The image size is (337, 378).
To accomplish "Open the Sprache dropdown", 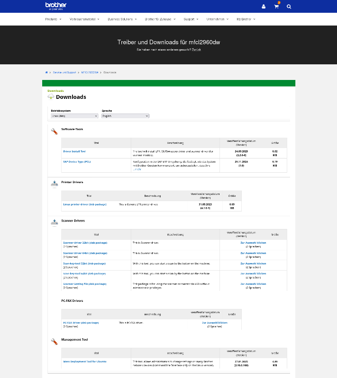I will point(125,116).
